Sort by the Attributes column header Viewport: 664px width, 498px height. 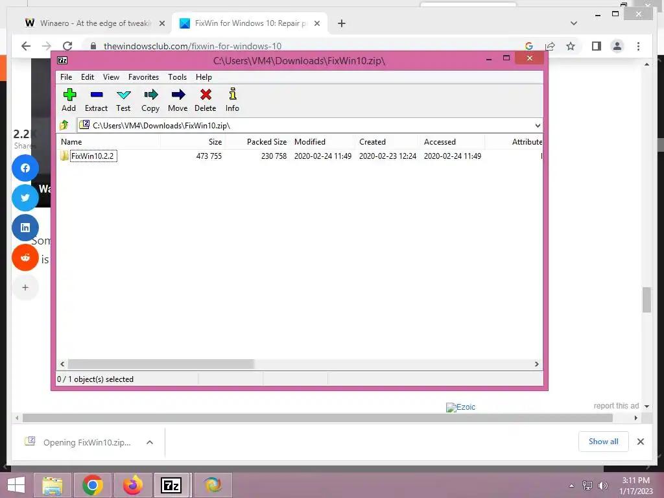click(x=514, y=142)
